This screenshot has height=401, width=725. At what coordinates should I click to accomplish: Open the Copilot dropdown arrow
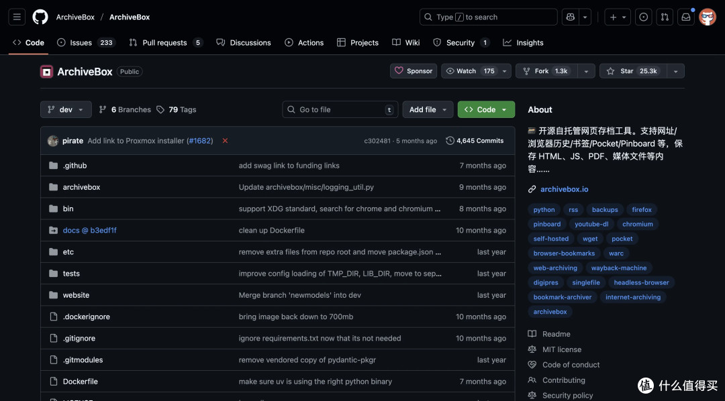585,17
